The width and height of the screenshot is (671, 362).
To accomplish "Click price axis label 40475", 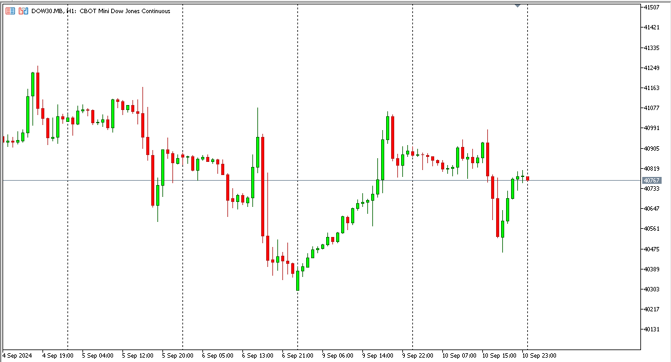I will tap(652, 249).
